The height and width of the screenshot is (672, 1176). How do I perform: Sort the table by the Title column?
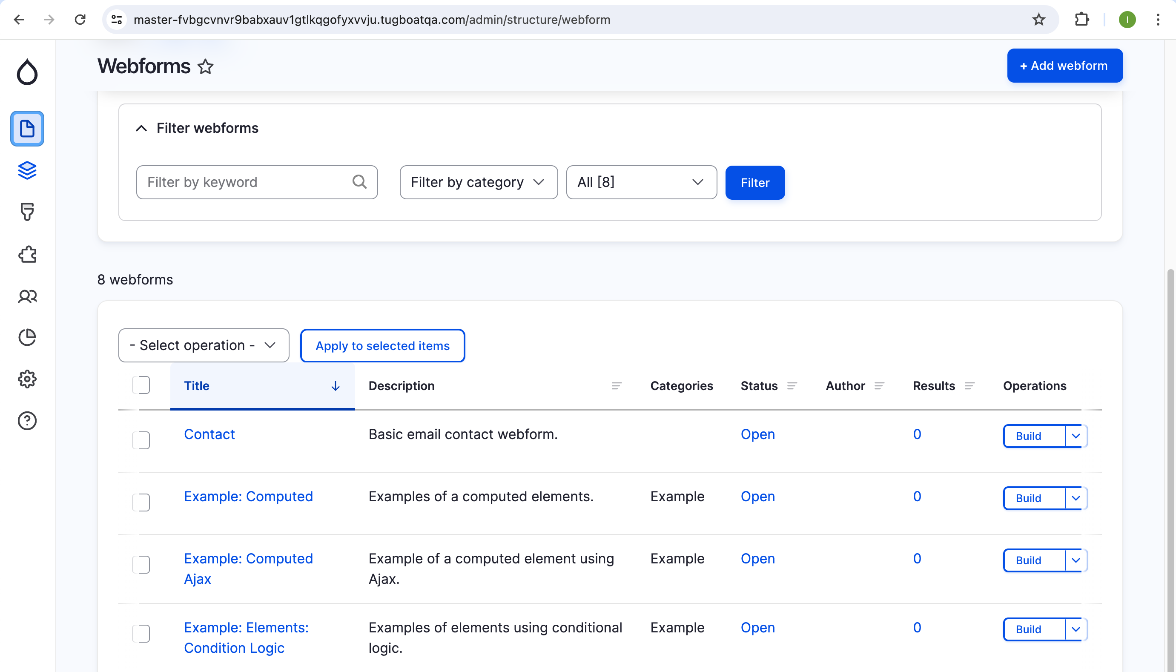197,386
